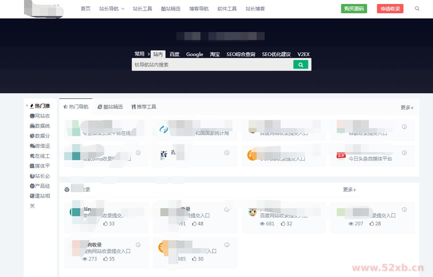The image size is (433, 277).
Task: Select the SEO综合查询 search option
Action: [241, 54]
